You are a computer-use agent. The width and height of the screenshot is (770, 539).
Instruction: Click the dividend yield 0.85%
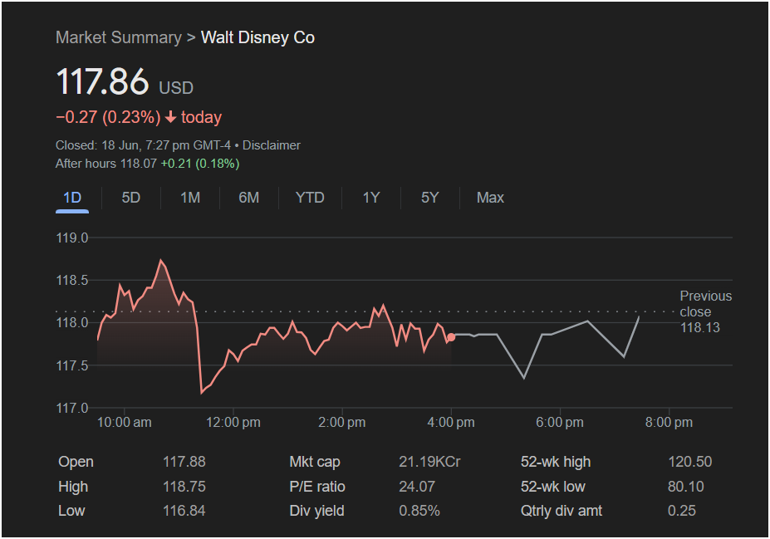click(x=419, y=511)
